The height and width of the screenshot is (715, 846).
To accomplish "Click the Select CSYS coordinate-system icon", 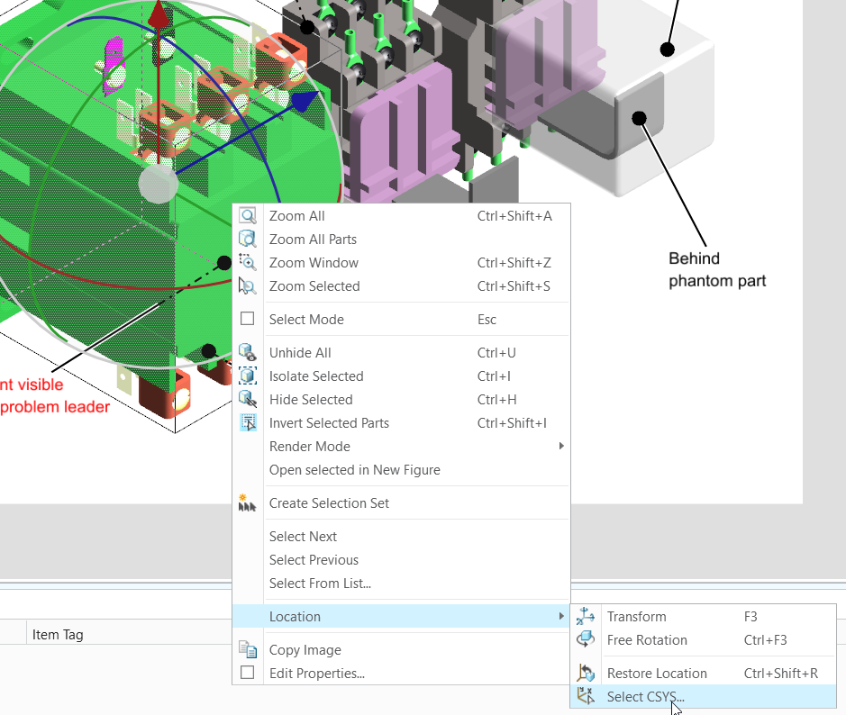I will tap(587, 696).
